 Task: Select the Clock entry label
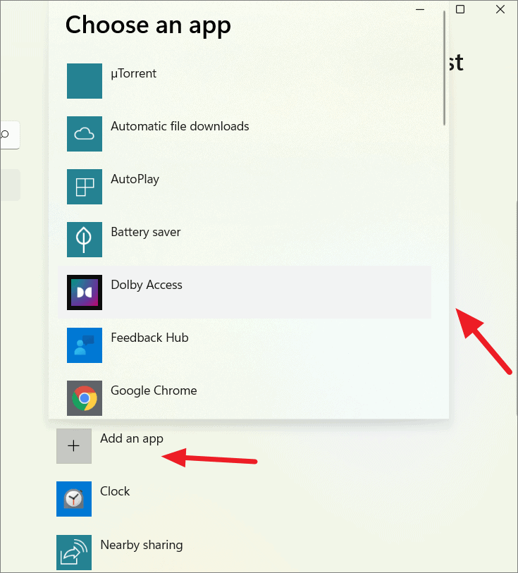(115, 491)
